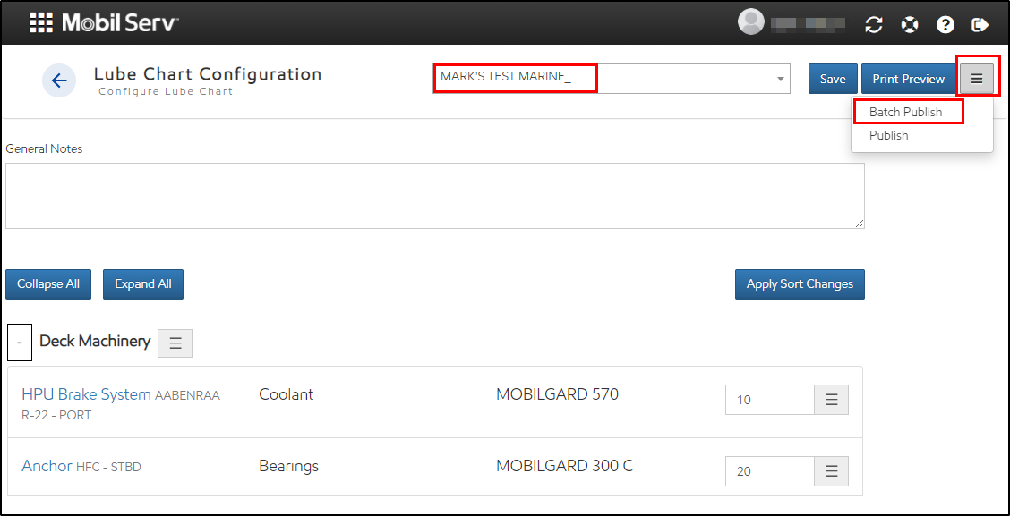Click the Anchor equipment link
The height and width of the screenshot is (516, 1010).
[x=47, y=466]
